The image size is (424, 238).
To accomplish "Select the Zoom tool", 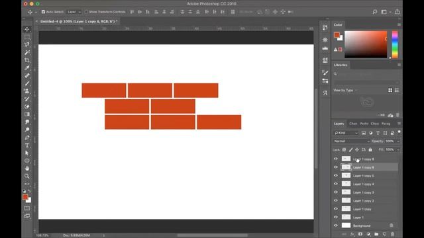I will tap(27, 177).
